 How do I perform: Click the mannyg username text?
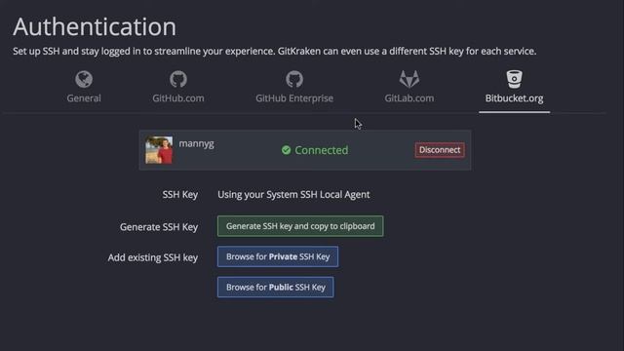pyautogui.click(x=196, y=143)
